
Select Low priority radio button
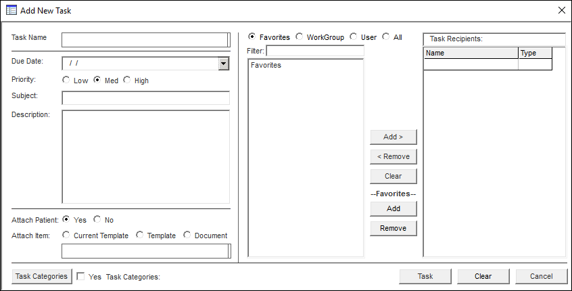click(x=66, y=80)
